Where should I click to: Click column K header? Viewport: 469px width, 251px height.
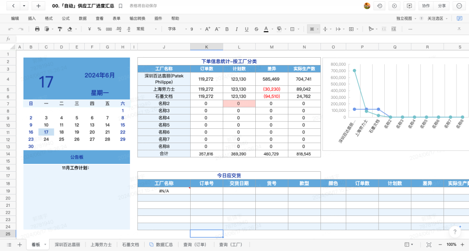click(x=206, y=47)
